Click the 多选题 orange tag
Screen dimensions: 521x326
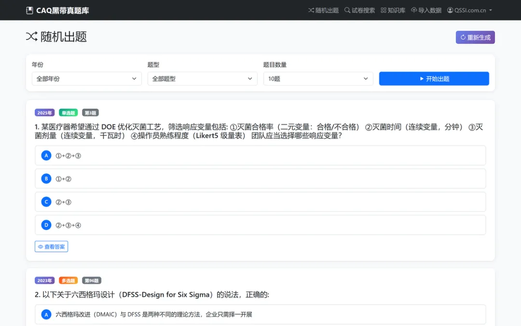click(68, 281)
